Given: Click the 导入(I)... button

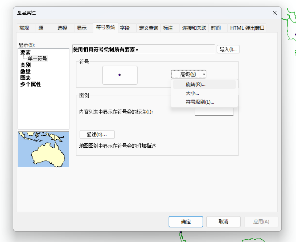Looking at the screenshot, I should [x=228, y=49].
